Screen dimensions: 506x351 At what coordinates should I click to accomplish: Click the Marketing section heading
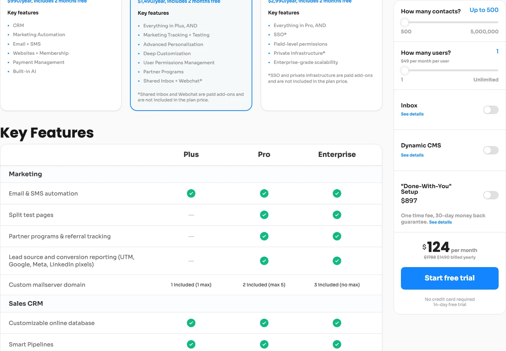(x=25, y=174)
